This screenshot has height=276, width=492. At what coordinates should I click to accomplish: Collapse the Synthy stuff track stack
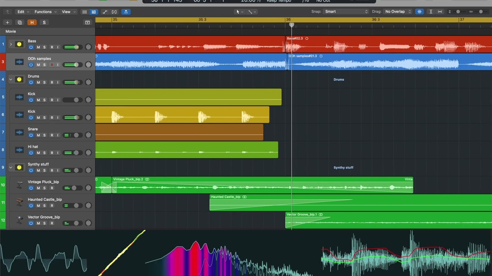coord(11,168)
